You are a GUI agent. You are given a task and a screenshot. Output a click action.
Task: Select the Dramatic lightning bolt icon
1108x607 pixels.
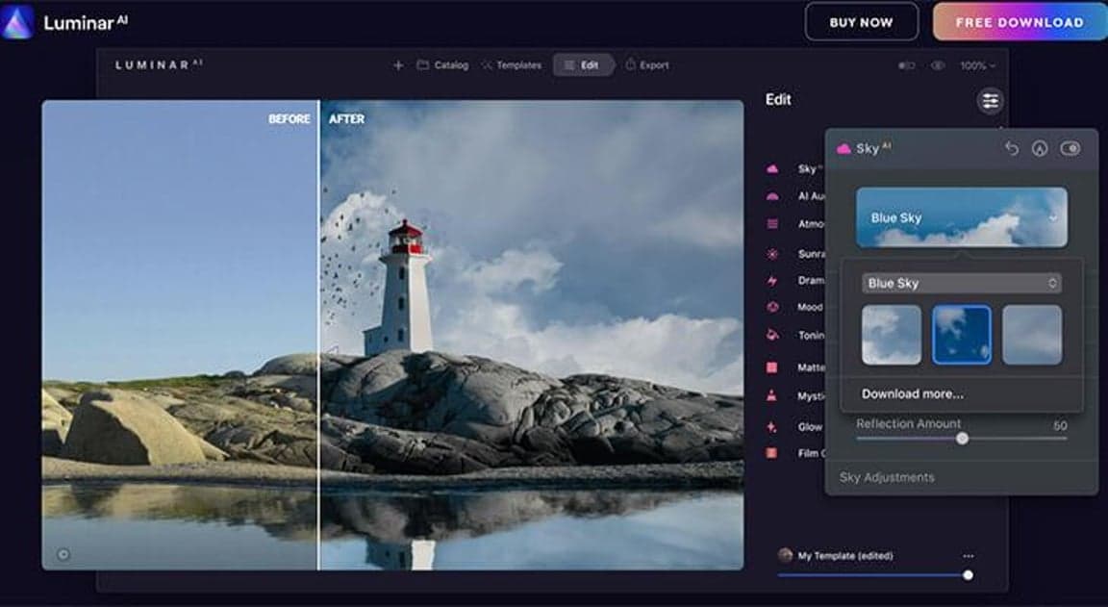[772, 281]
